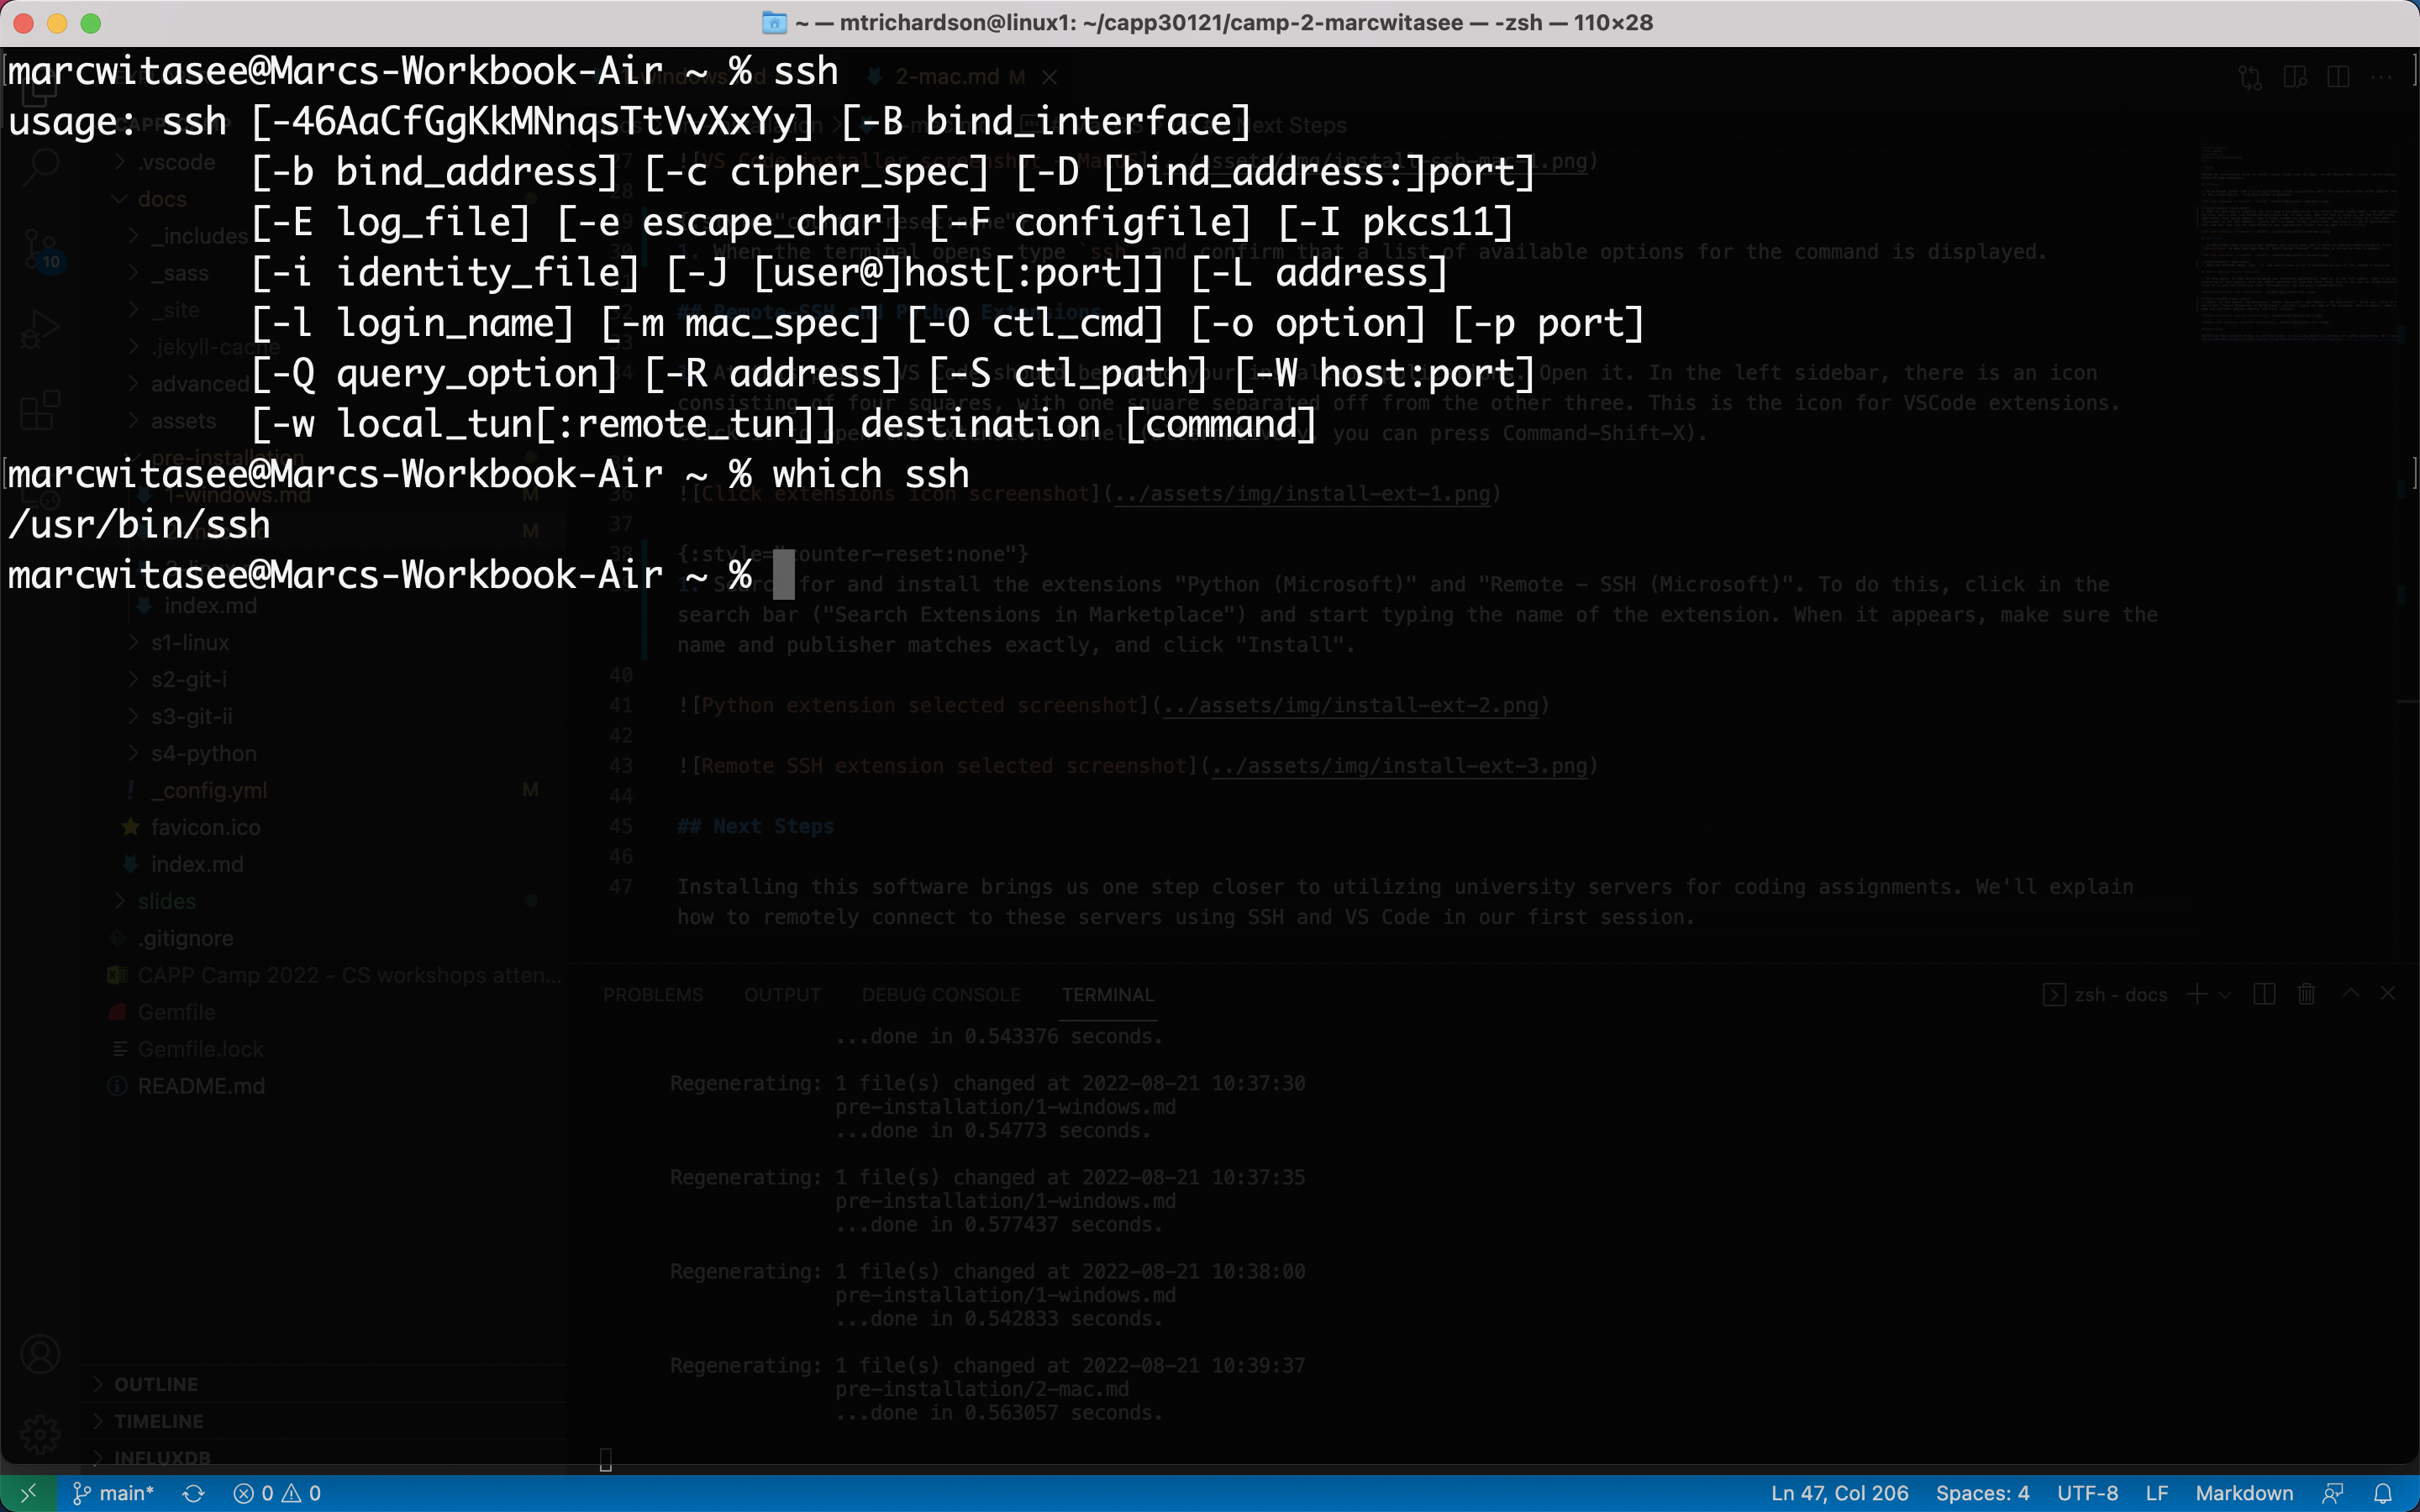Click the synchronize changes icon in status bar

tap(194, 1493)
